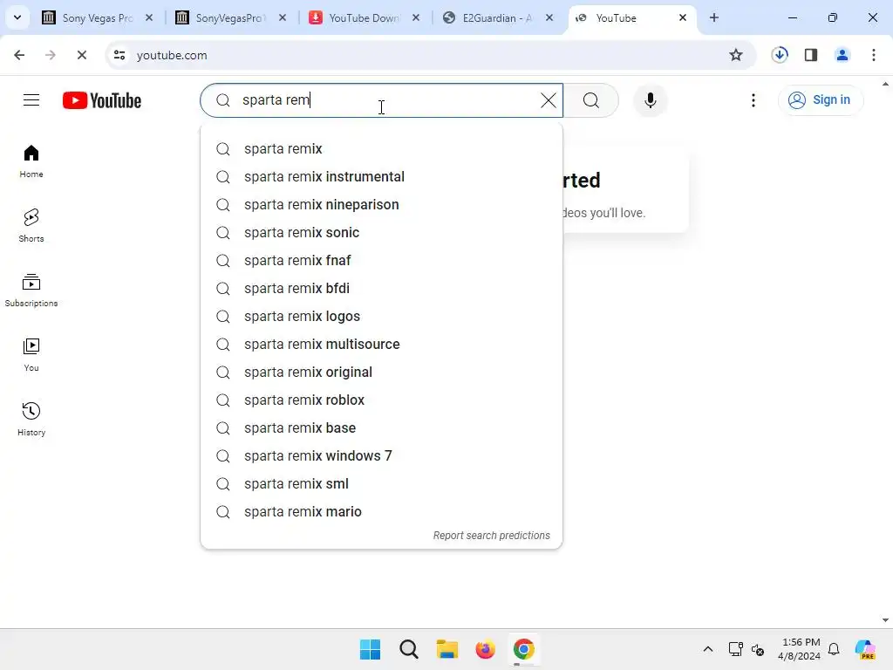
Task: Open a new browser tab
Action: (714, 17)
